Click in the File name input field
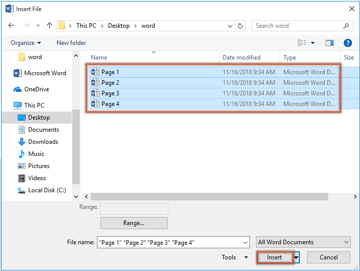 click(x=172, y=242)
